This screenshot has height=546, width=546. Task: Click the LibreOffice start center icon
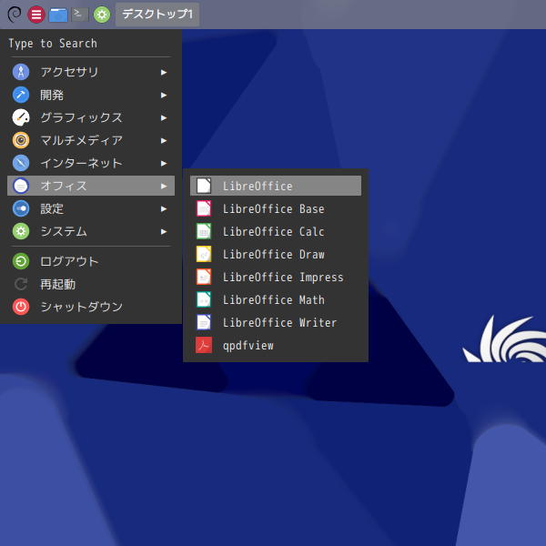pyautogui.click(x=204, y=186)
